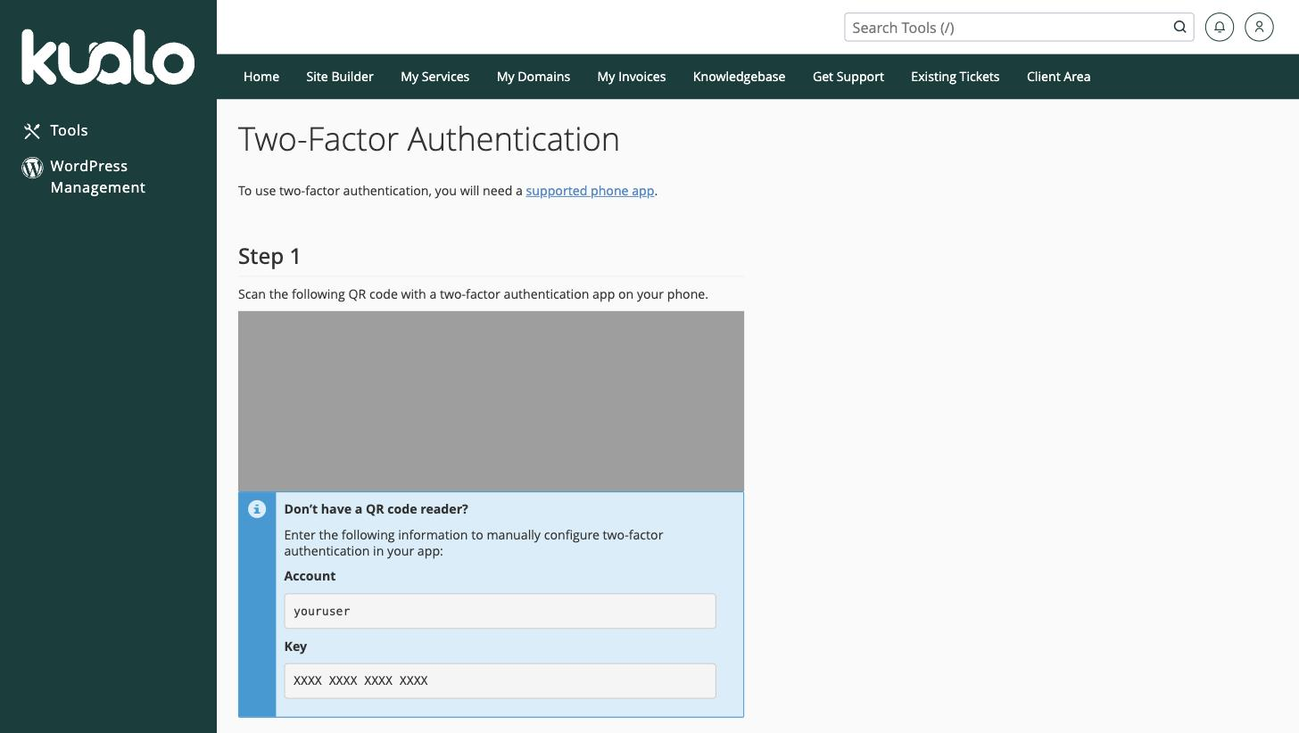This screenshot has height=733, width=1299.
Task: Open Get Support menu item
Action: click(x=848, y=77)
